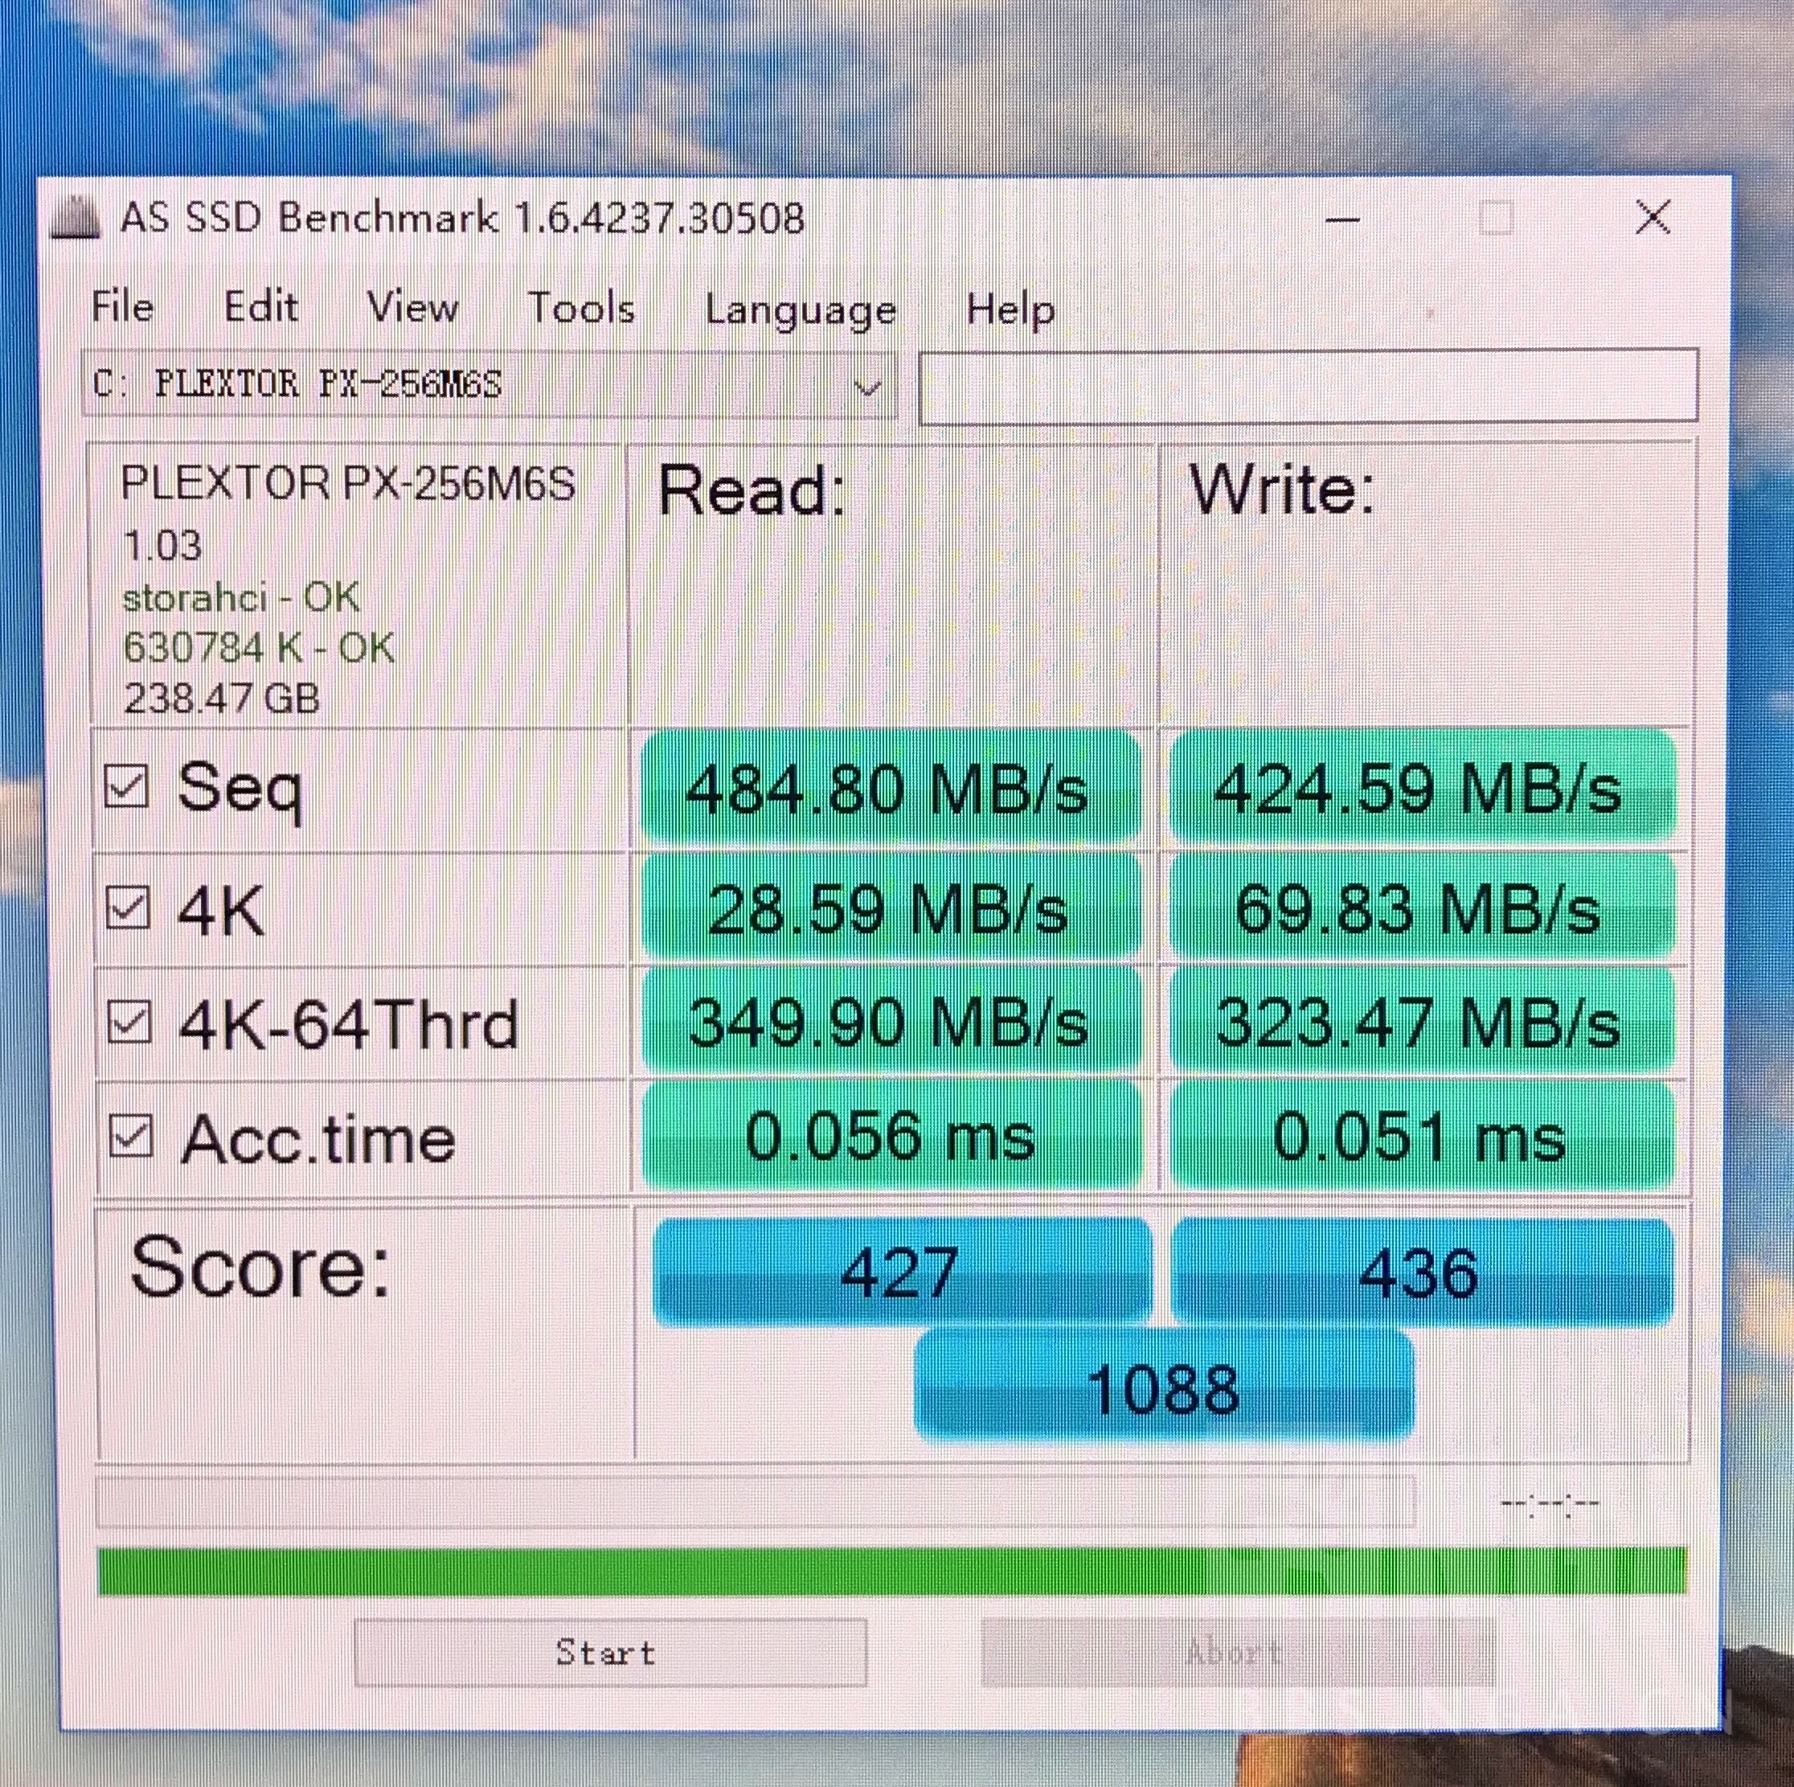Toggle the 4K test checkbox
This screenshot has height=1787, width=1794.
pyautogui.click(x=127, y=908)
